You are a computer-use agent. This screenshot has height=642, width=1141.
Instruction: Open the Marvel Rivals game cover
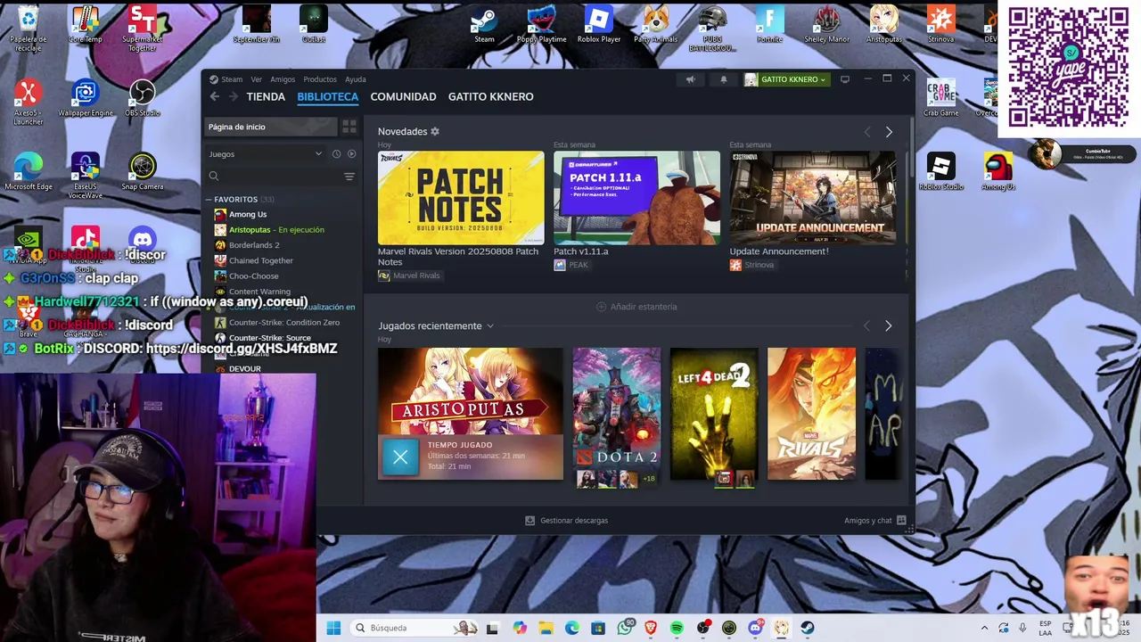point(811,414)
